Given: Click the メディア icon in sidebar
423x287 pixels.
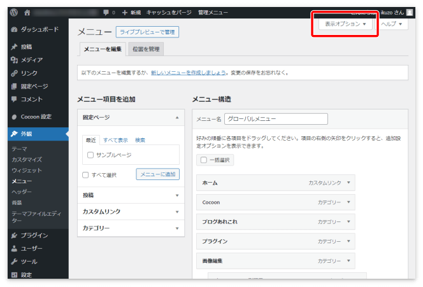Looking at the screenshot, I should point(14,60).
